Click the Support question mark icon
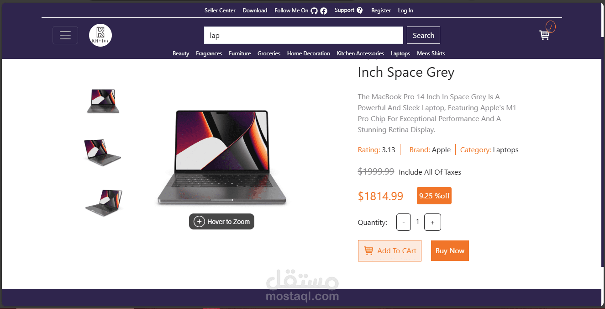605x309 pixels. [360, 11]
